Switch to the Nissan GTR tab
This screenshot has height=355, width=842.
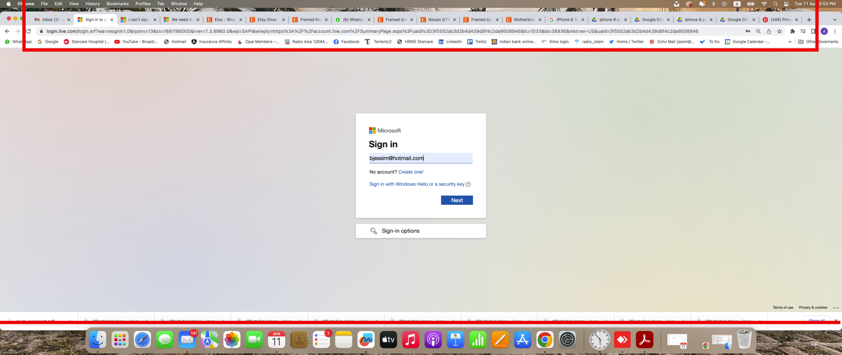click(x=438, y=20)
